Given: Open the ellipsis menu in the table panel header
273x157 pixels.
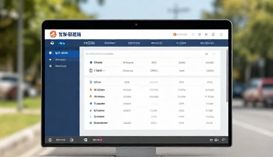Looking at the screenshot, I should (214, 54).
